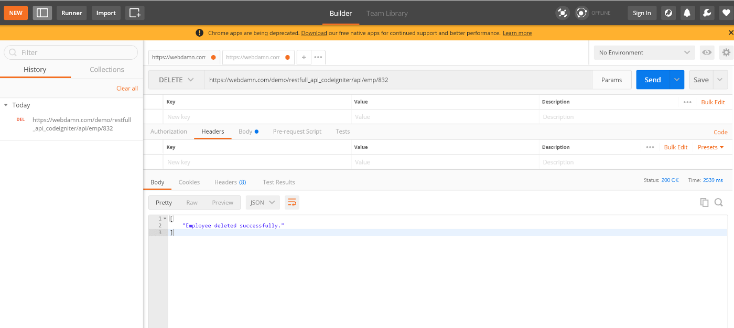Expand the No Environment dropdown

tap(644, 52)
